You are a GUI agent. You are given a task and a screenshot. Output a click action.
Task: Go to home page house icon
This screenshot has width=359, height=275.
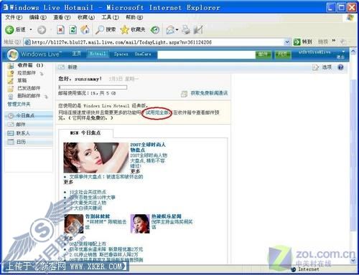(85, 29)
